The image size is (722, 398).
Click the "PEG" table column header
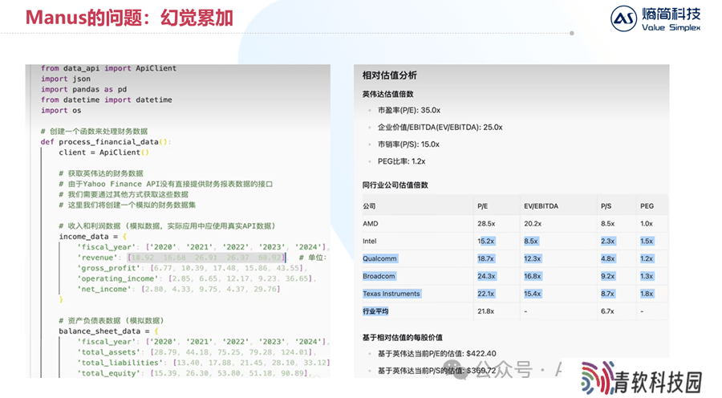pos(647,206)
